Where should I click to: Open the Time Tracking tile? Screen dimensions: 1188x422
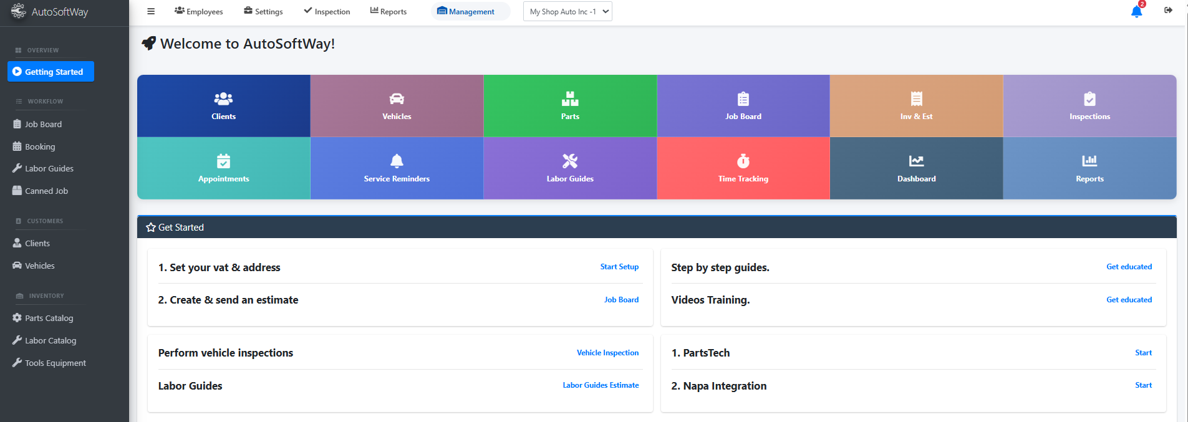(x=743, y=168)
